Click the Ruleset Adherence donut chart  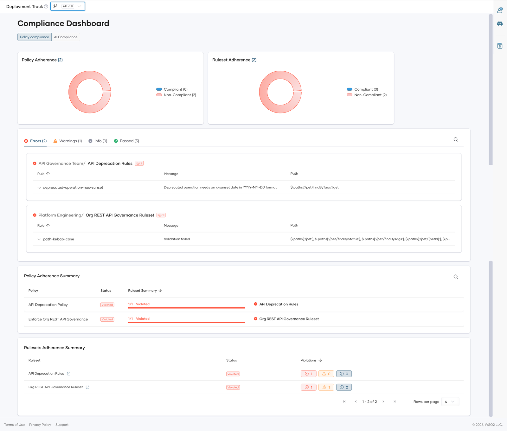click(x=280, y=92)
